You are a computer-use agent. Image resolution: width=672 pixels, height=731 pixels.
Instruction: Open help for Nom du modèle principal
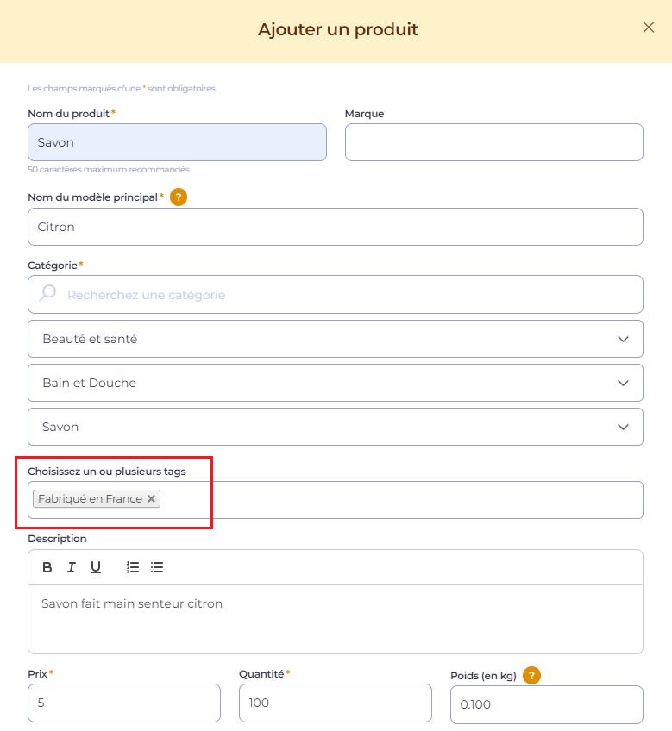(x=179, y=197)
